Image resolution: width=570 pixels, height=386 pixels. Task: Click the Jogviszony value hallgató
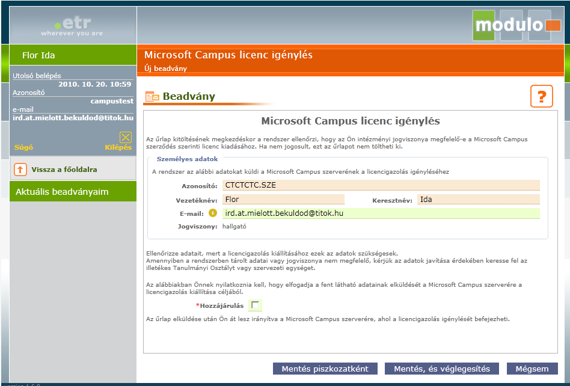point(234,226)
